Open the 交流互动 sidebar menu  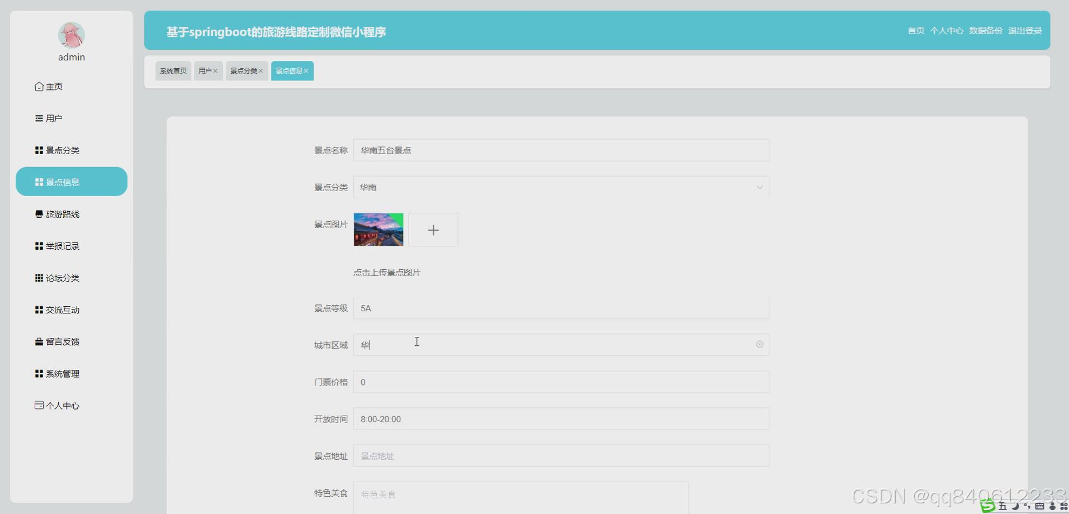coord(72,310)
